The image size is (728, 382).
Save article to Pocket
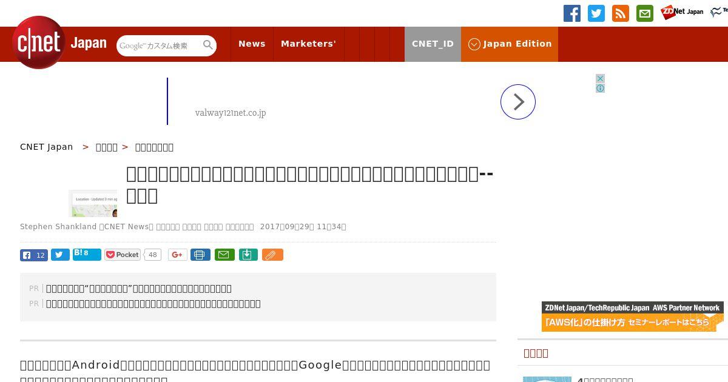[x=122, y=255]
